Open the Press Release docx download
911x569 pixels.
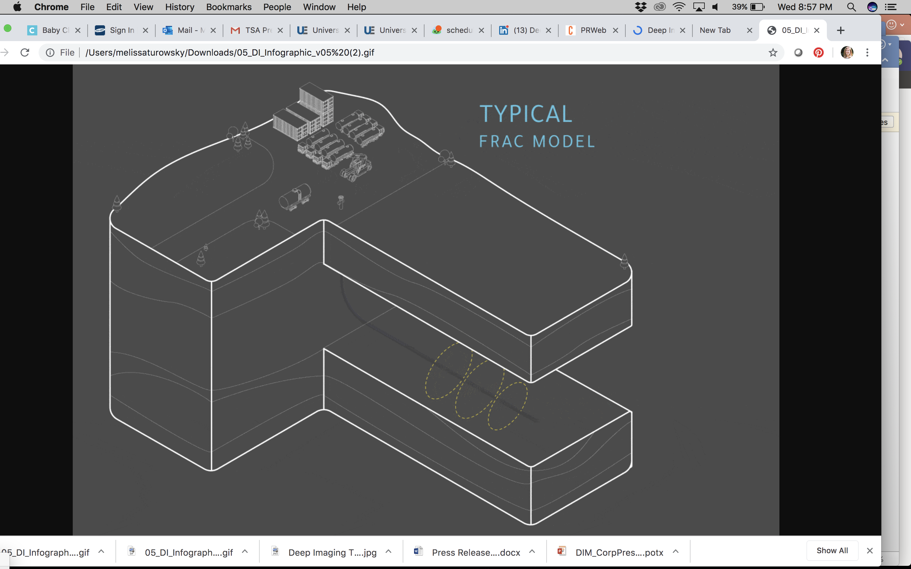pyautogui.click(x=475, y=553)
